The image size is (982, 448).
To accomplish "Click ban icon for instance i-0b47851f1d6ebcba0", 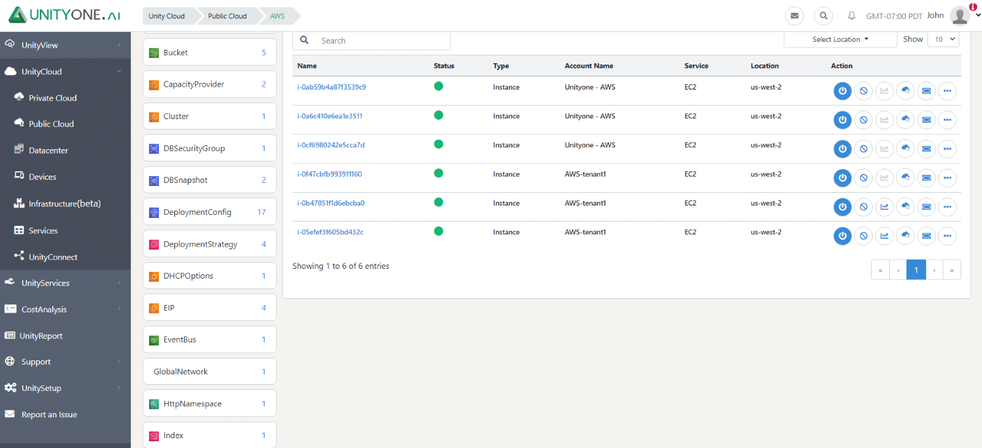I will click(863, 207).
